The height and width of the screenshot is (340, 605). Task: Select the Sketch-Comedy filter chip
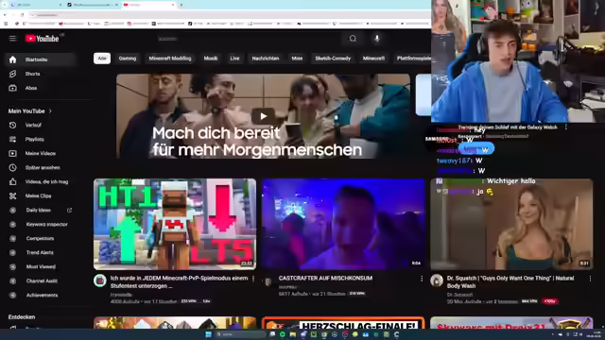(x=333, y=59)
